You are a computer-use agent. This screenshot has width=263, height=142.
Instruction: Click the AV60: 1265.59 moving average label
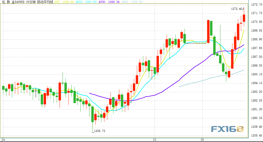point(132,2)
